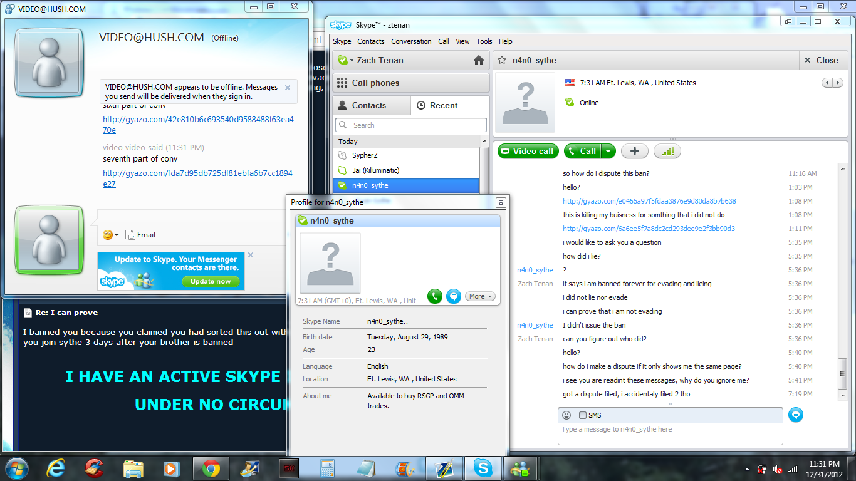Open the emoticon picker in Skype's message box
This screenshot has width=856, height=481.
click(x=566, y=415)
